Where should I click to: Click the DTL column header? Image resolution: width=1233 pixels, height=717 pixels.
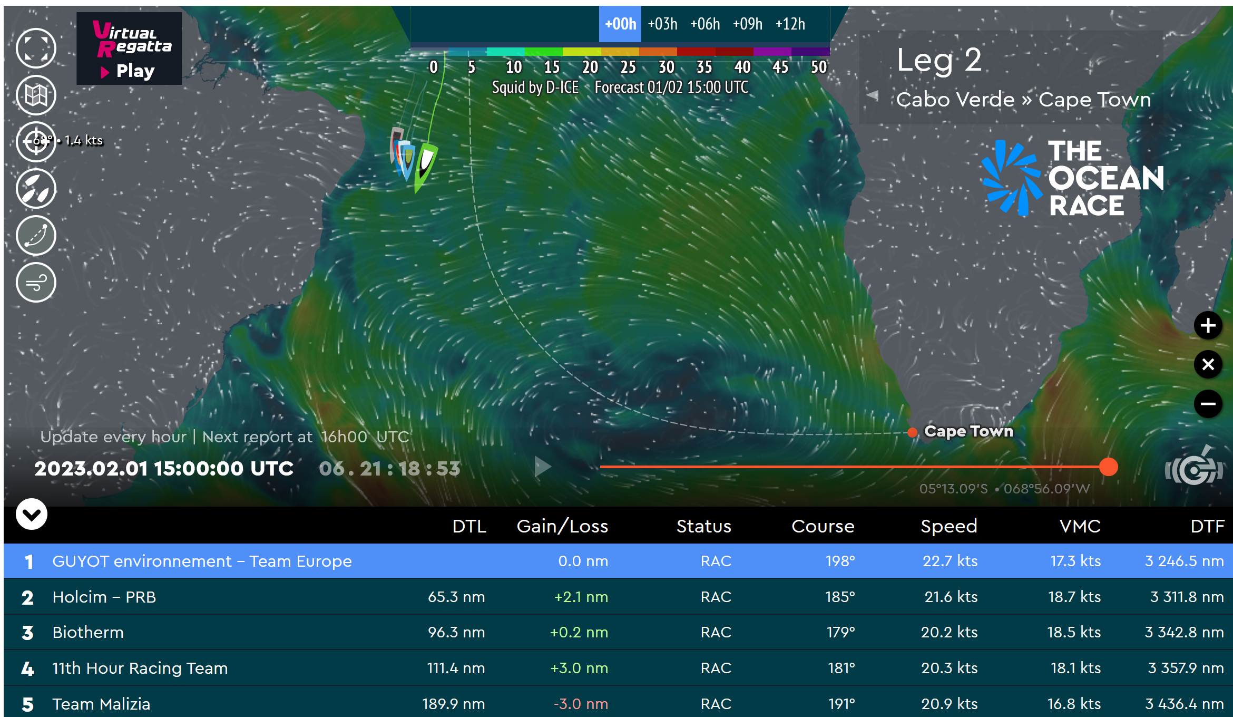pyautogui.click(x=469, y=526)
